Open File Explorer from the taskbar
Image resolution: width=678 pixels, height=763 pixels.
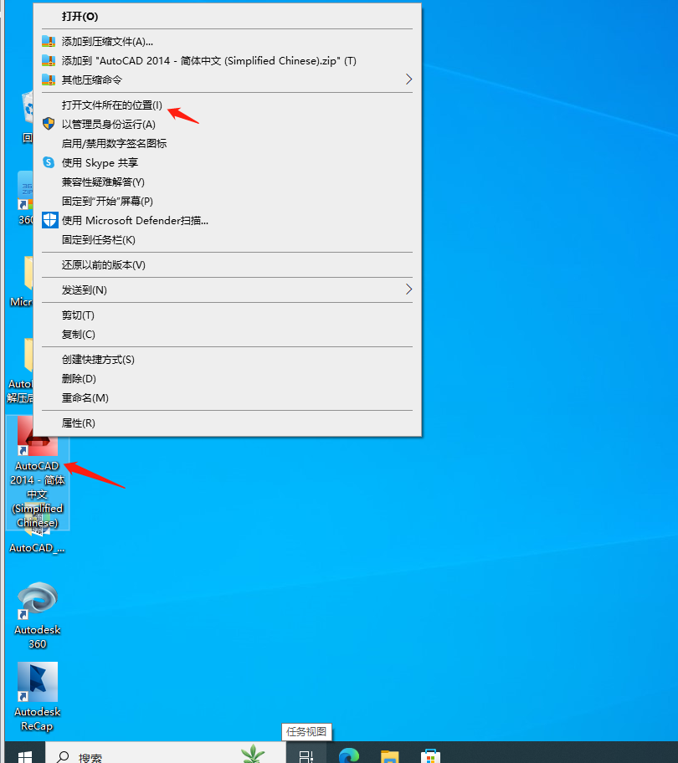[390, 755]
